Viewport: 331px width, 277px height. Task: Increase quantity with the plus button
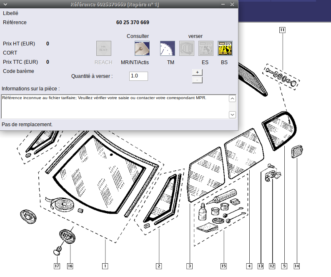(x=197, y=72)
